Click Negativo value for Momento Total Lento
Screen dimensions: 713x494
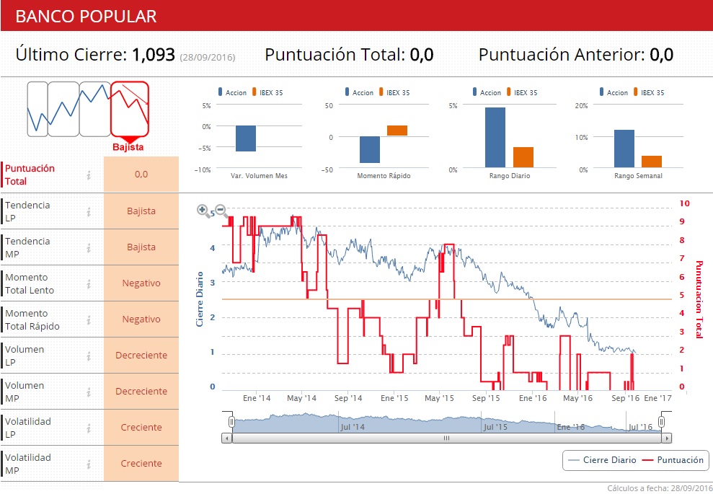141,283
